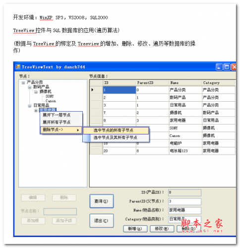The image size is (240, 248).
Task: Click into the ParentID input field
Action: click(184, 201)
